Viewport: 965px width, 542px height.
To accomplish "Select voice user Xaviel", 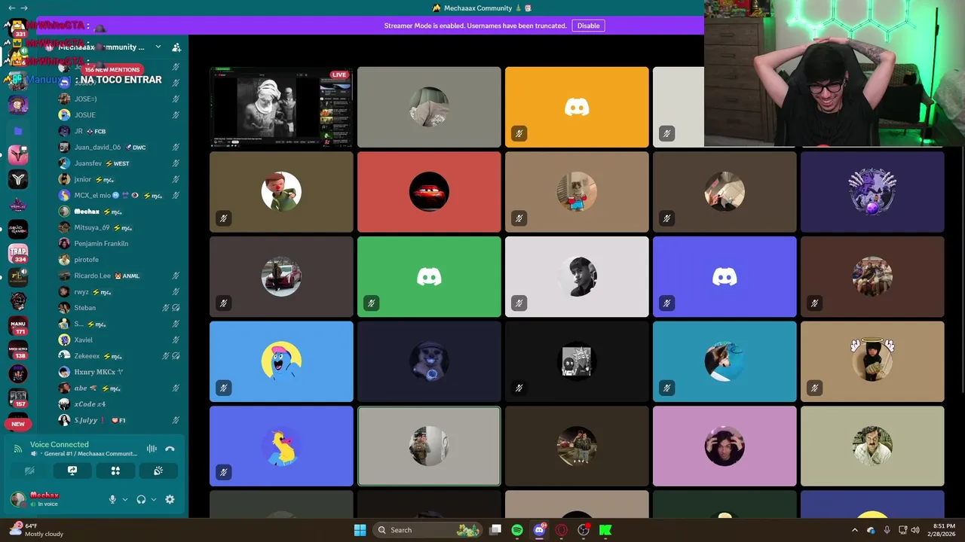I will 121,340.
